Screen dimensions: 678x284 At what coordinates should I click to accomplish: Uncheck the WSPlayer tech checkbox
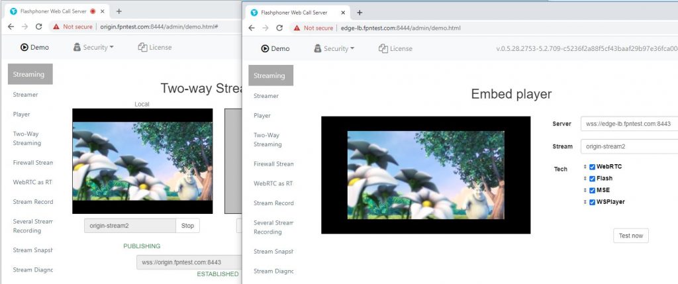(593, 202)
